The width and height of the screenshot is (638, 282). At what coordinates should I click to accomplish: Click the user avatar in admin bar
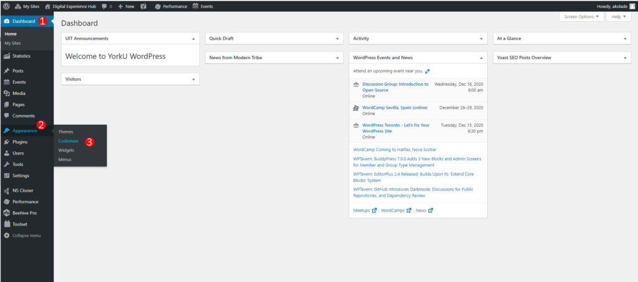click(632, 6)
